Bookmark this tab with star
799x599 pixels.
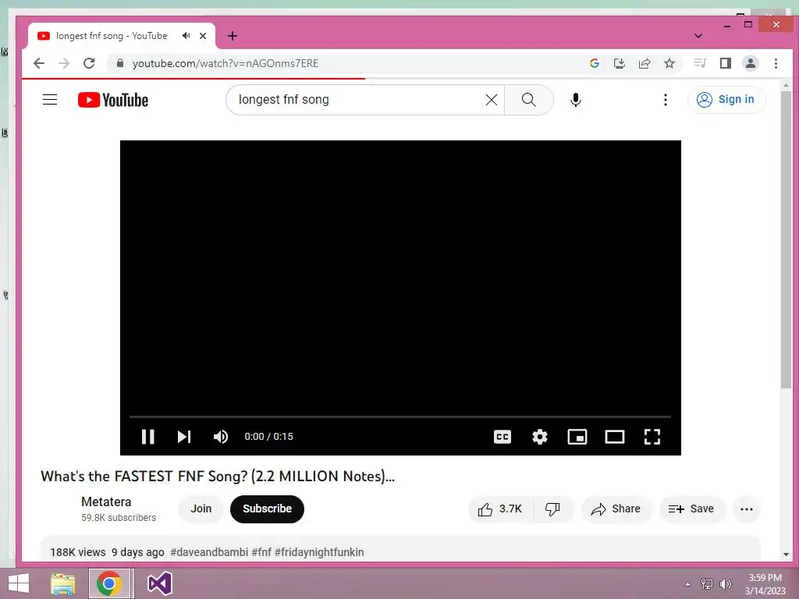[x=669, y=63]
